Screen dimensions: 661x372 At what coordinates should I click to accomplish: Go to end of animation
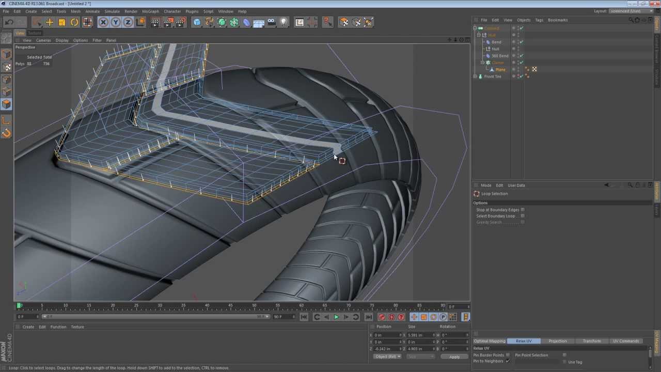(368, 317)
